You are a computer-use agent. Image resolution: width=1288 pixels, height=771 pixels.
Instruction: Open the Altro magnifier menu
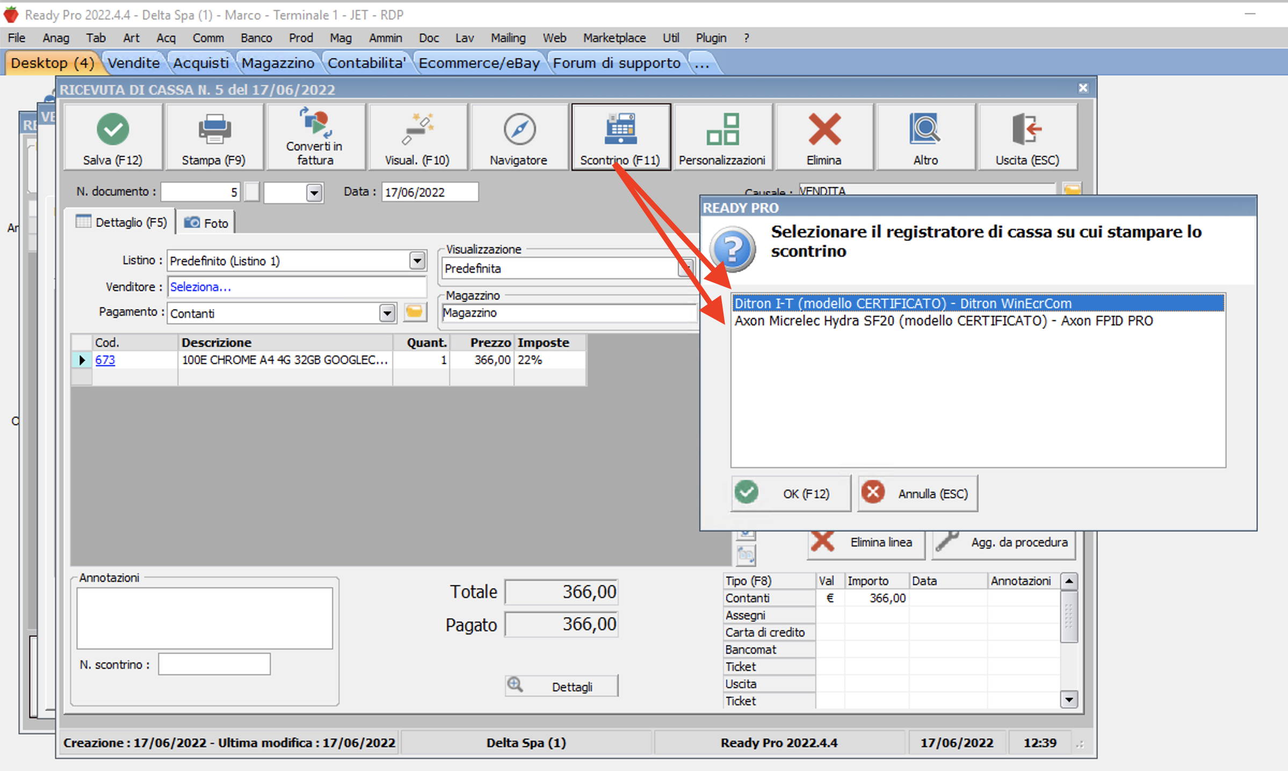tap(925, 137)
